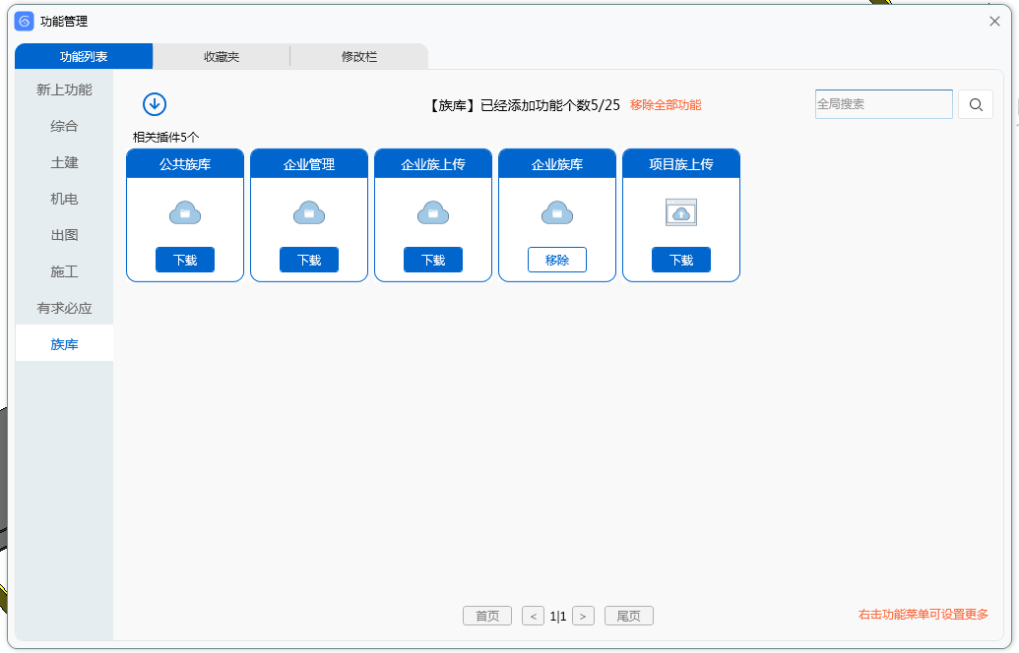The width and height of the screenshot is (1019, 653).
Task: Click the 移除全部功能 link
Action: 666,105
